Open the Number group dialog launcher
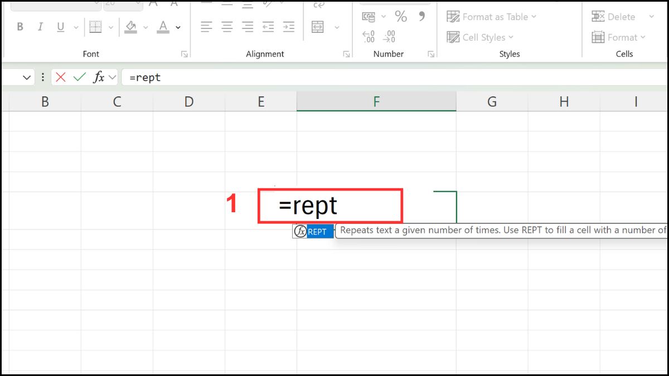The width and height of the screenshot is (669, 376). click(430, 53)
